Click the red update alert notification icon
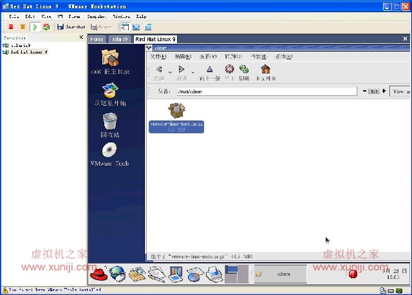 point(353,274)
